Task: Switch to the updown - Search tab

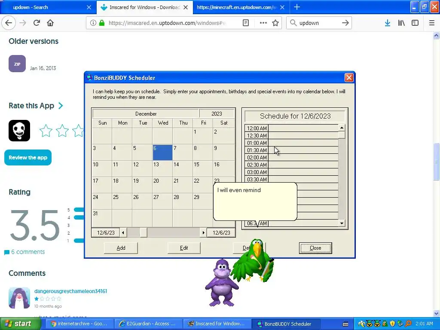Action: pyautogui.click(x=48, y=7)
